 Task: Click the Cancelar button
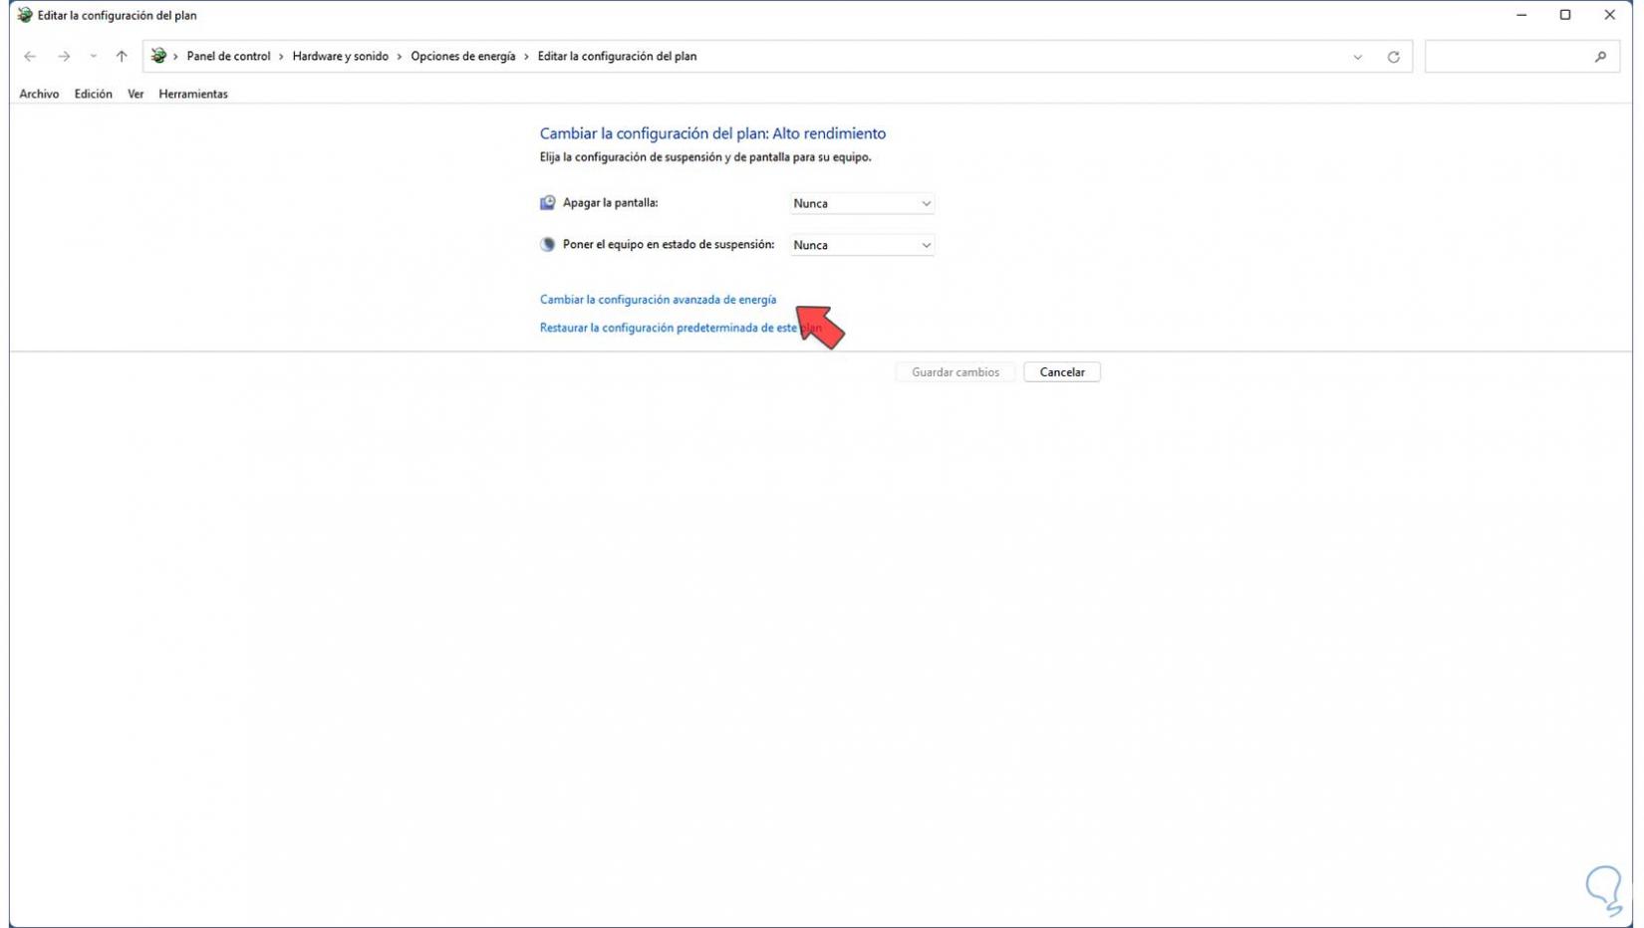pos(1061,372)
